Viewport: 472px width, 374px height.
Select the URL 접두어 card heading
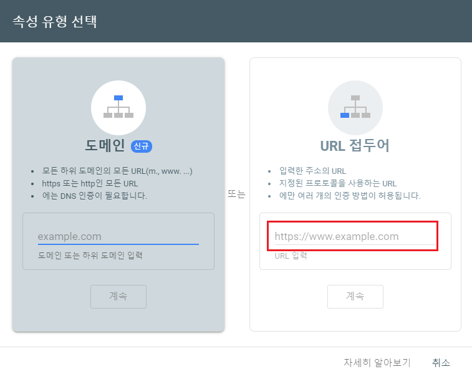click(355, 146)
